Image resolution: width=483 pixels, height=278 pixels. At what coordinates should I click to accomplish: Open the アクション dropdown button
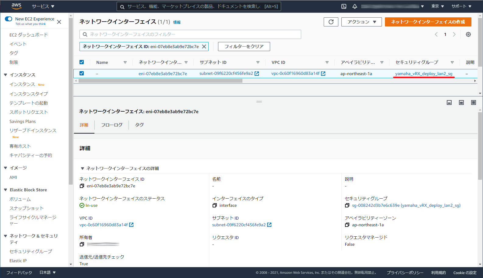click(x=361, y=22)
